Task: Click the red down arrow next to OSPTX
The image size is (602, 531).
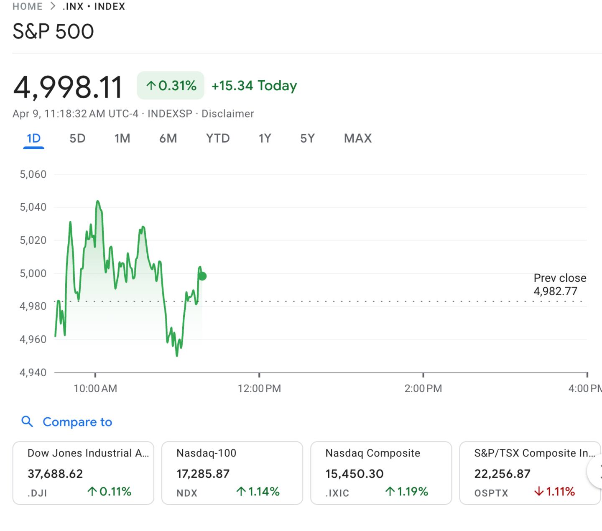Action: click(538, 492)
